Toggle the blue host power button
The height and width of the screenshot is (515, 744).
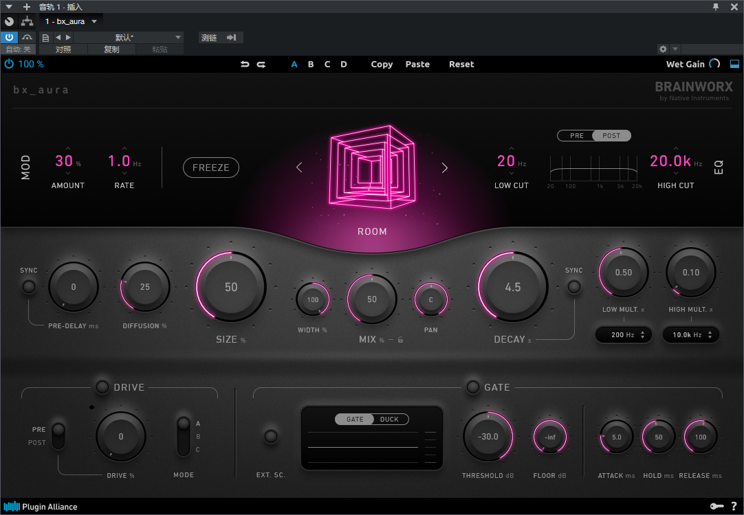(9, 38)
